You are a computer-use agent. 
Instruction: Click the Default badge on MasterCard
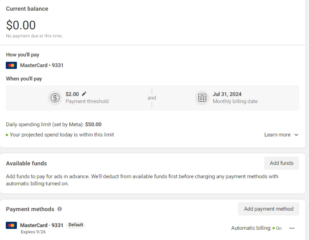(x=76, y=225)
